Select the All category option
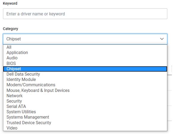 85,47
